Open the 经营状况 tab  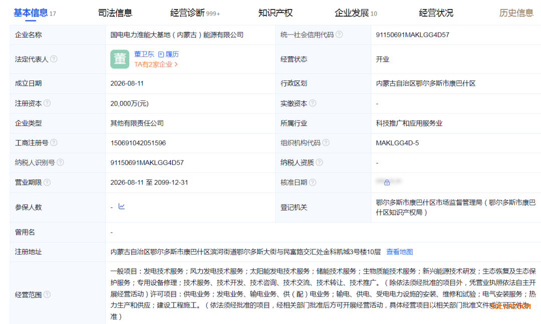point(436,13)
